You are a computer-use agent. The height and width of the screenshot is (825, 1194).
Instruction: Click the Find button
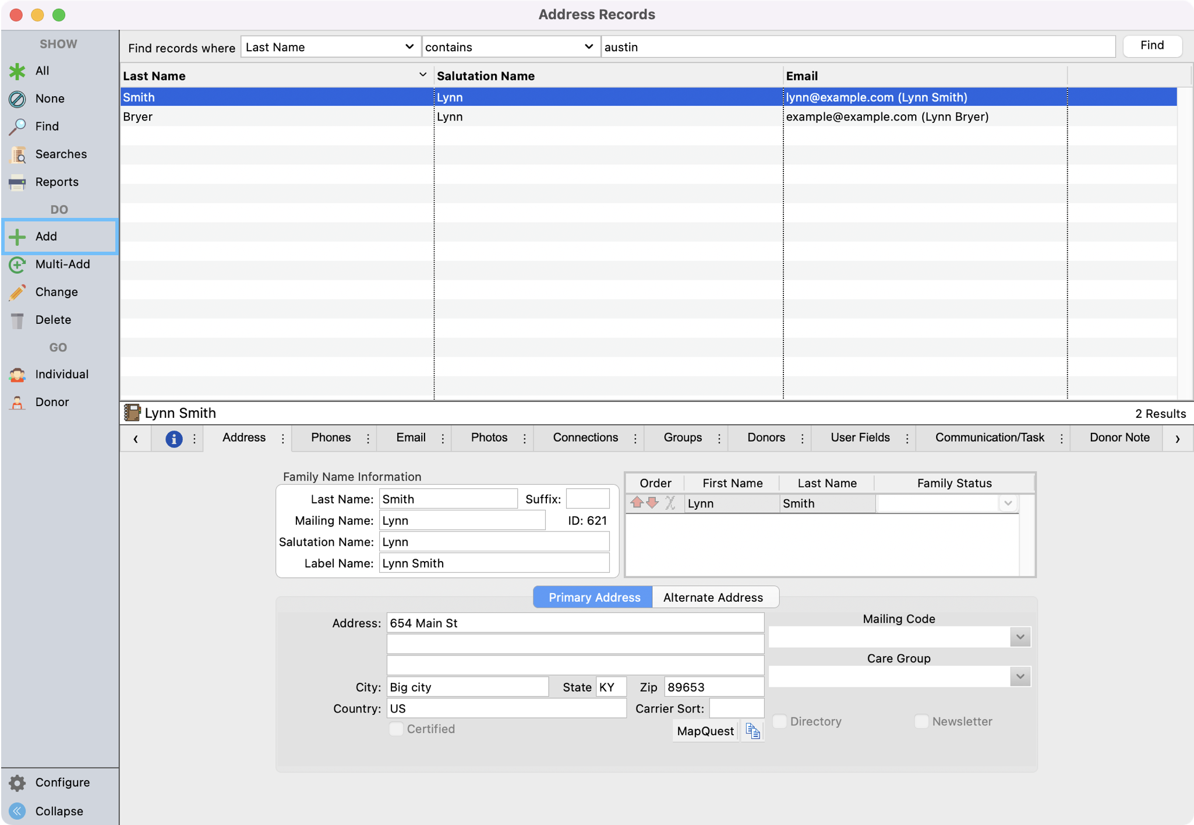[x=1151, y=45]
